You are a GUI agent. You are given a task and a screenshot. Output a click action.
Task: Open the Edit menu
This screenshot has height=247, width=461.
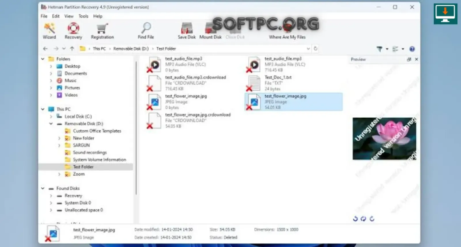pos(56,16)
